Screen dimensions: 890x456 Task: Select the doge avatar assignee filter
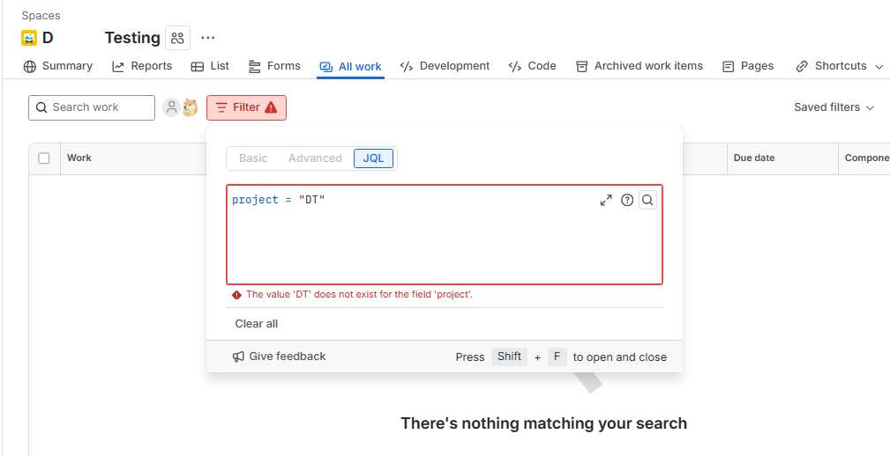pos(190,107)
